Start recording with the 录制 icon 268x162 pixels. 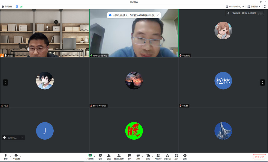[x=138, y=156]
